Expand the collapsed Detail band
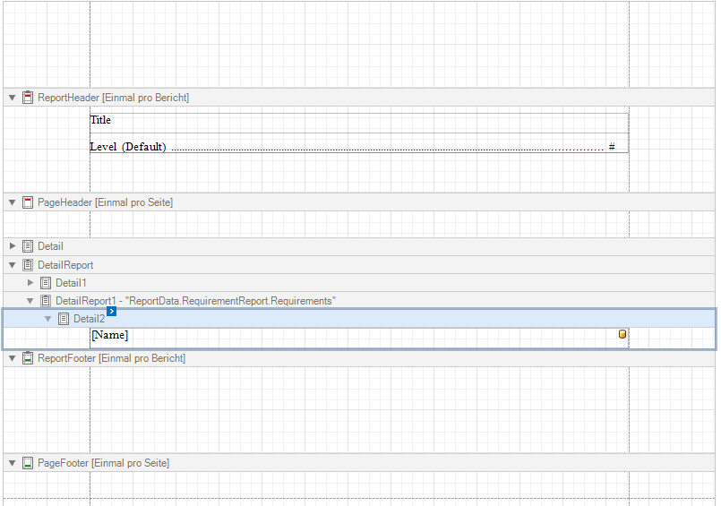 tap(13, 246)
